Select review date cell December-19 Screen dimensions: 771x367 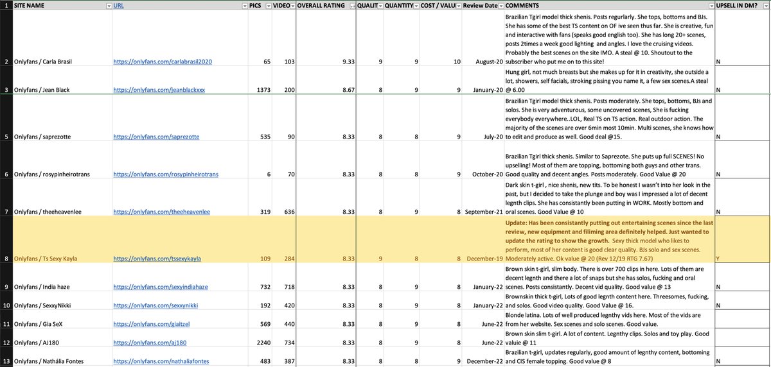483,240
